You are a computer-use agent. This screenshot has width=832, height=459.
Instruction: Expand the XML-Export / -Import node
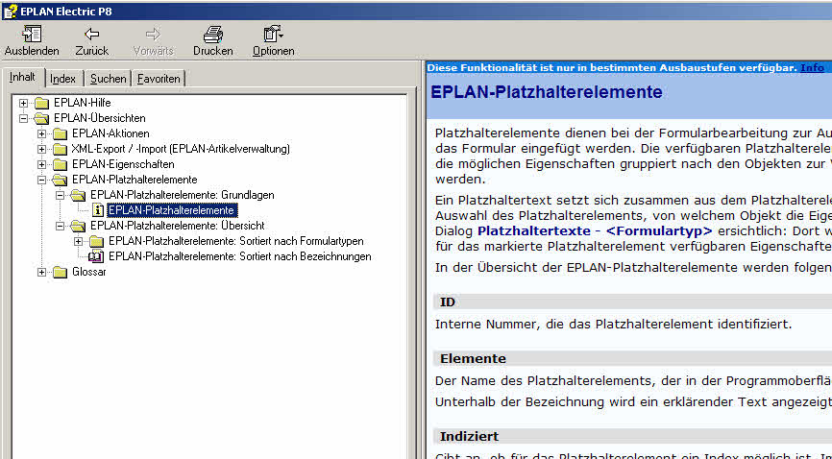(42, 149)
